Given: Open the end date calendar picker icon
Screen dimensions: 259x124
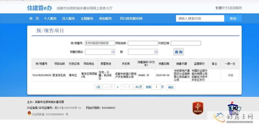Looking at the screenshot, I should pyautogui.click(x=156, y=52).
